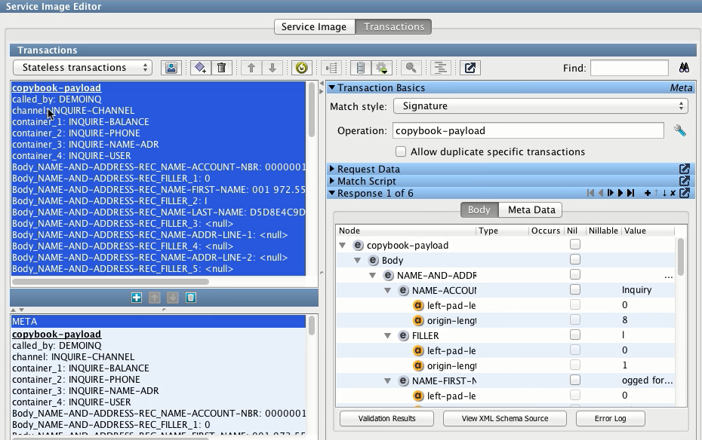702x440 pixels.
Task: Click the Validation Results button
Action: click(386, 418)
